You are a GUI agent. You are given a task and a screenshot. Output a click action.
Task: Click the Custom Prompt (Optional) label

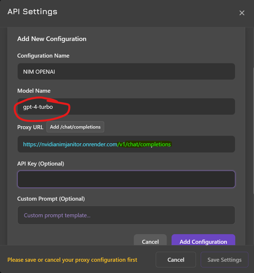point(51,199)
